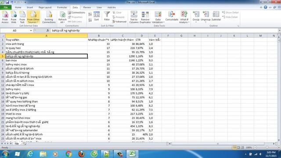Select the 'File' sheet tab
The width and height of the screenshot is (281, 158).
(17, 144)
